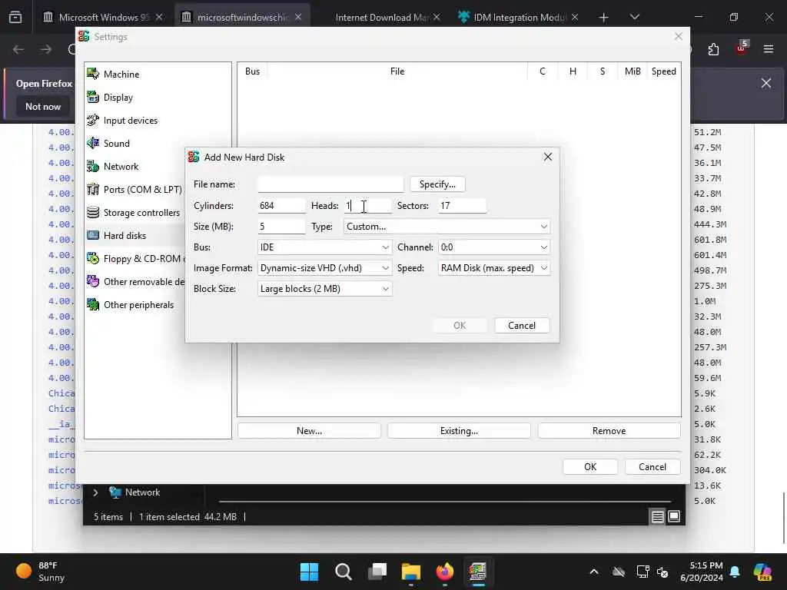
Task: Open the Block Size dropdown
Action: (324, 289)
